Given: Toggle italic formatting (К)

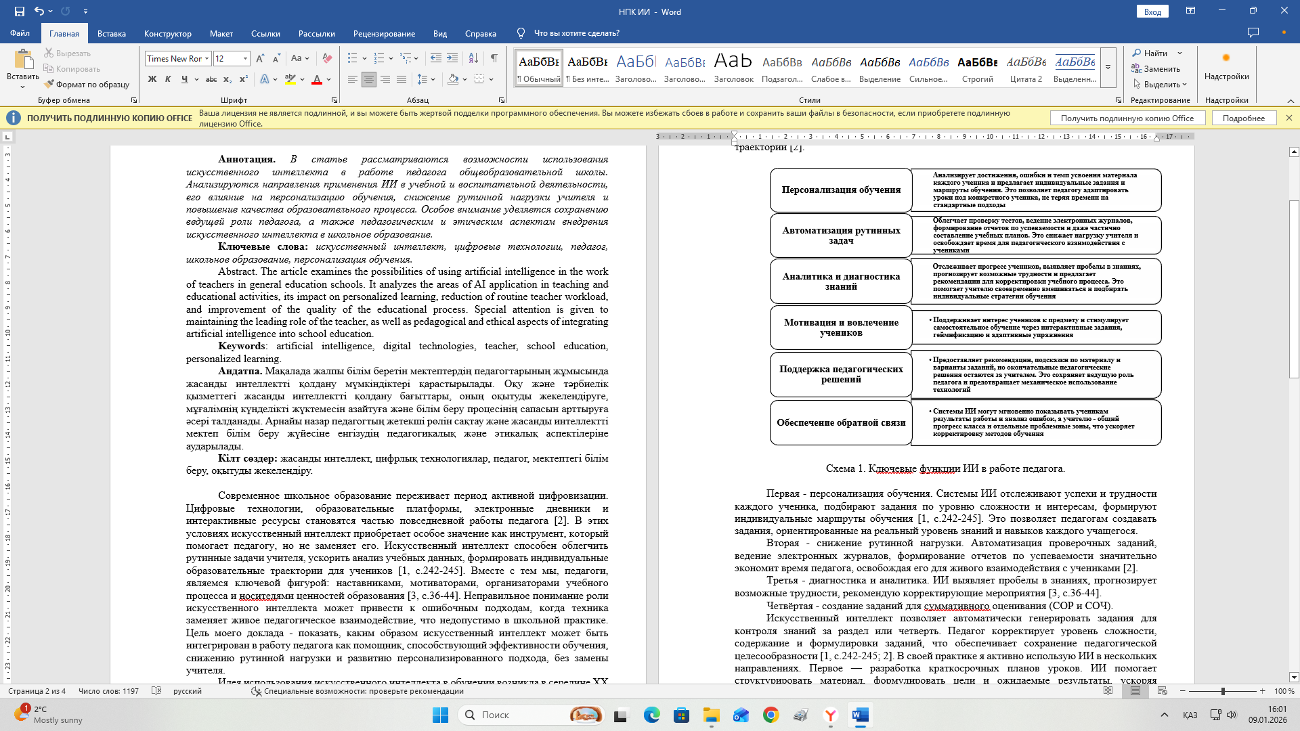Looking at the screenshot, I should click(168, 79).
